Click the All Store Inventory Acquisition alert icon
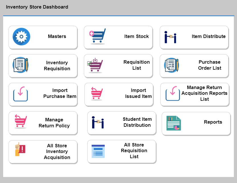Image resolution: width=237 pixels, height=183 pixels. 20,149
